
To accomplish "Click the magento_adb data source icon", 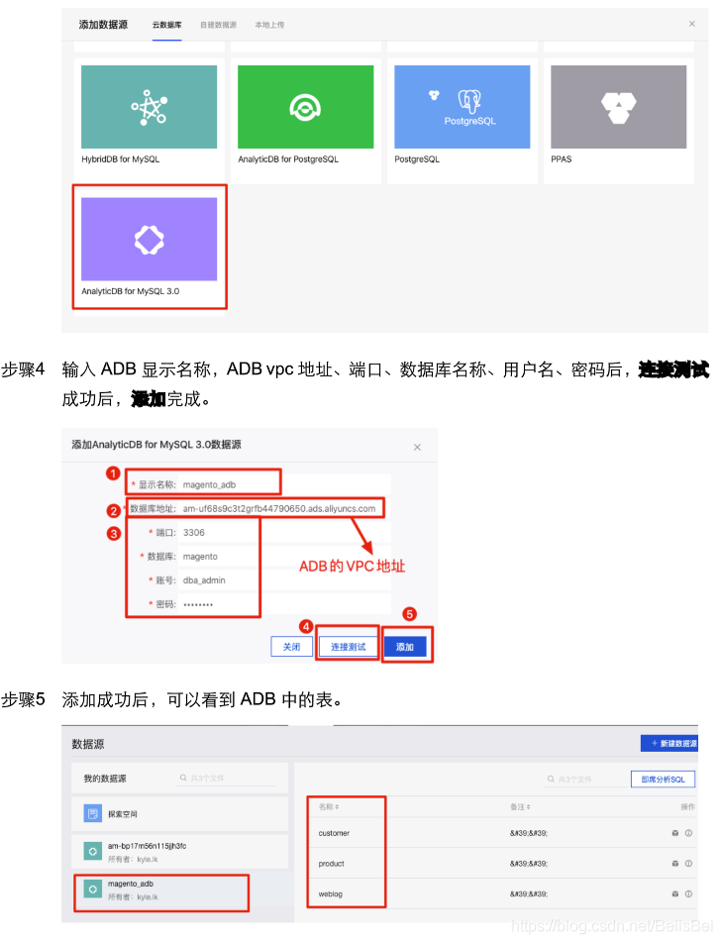I will (93, 890).
